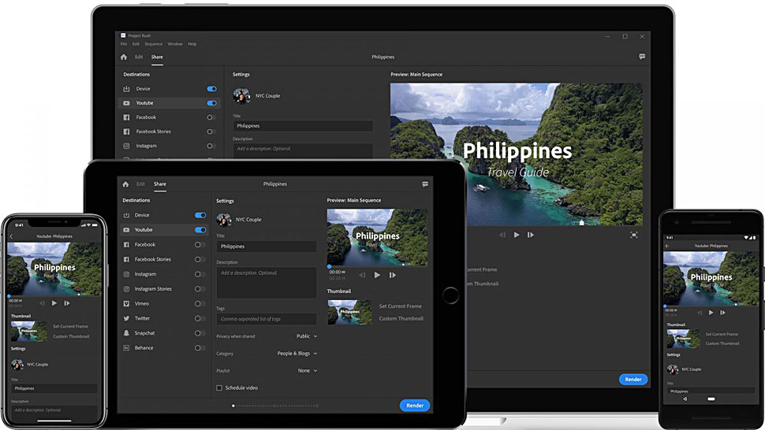Viewport: 765px width, 430px height.
Task: Switch to the Edit tab on the tablet
Action: tap(140, 184)
